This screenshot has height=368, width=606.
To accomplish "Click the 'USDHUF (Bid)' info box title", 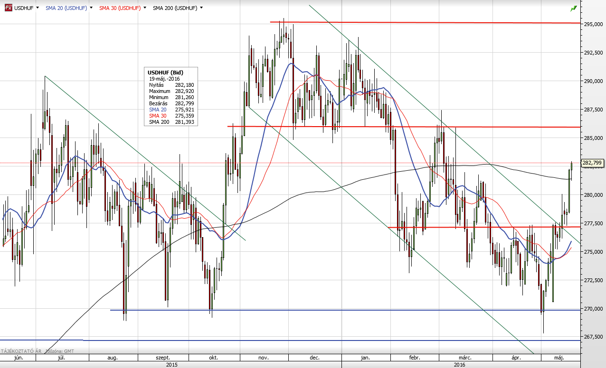I will (x=165, y=72).
